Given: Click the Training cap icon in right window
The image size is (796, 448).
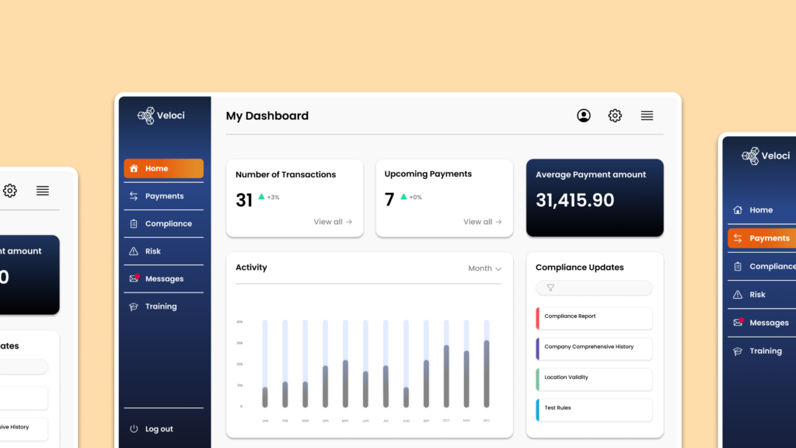Looking at the screenshot, I should coord(738,351).
